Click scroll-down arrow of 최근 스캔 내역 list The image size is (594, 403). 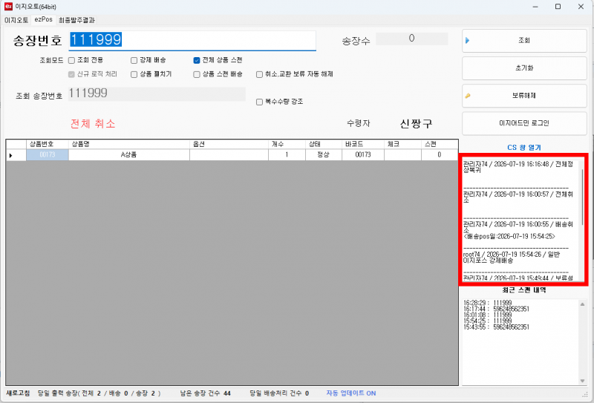click(x=582, y=381)
